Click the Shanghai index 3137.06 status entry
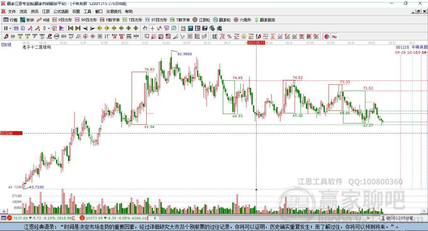This screenshot has width=428, height=231. pyautogui.click(x=41, y=218)
